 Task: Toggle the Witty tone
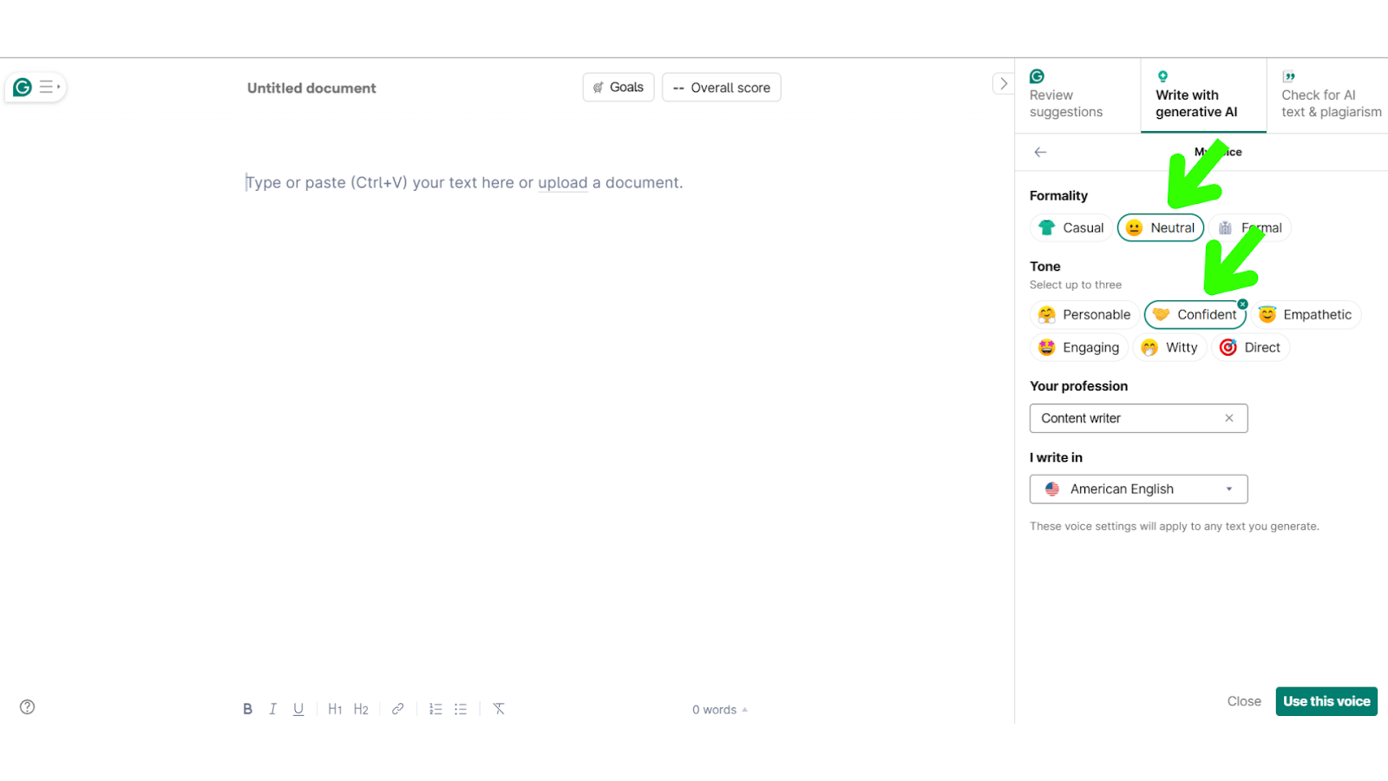click(1170, 348)
